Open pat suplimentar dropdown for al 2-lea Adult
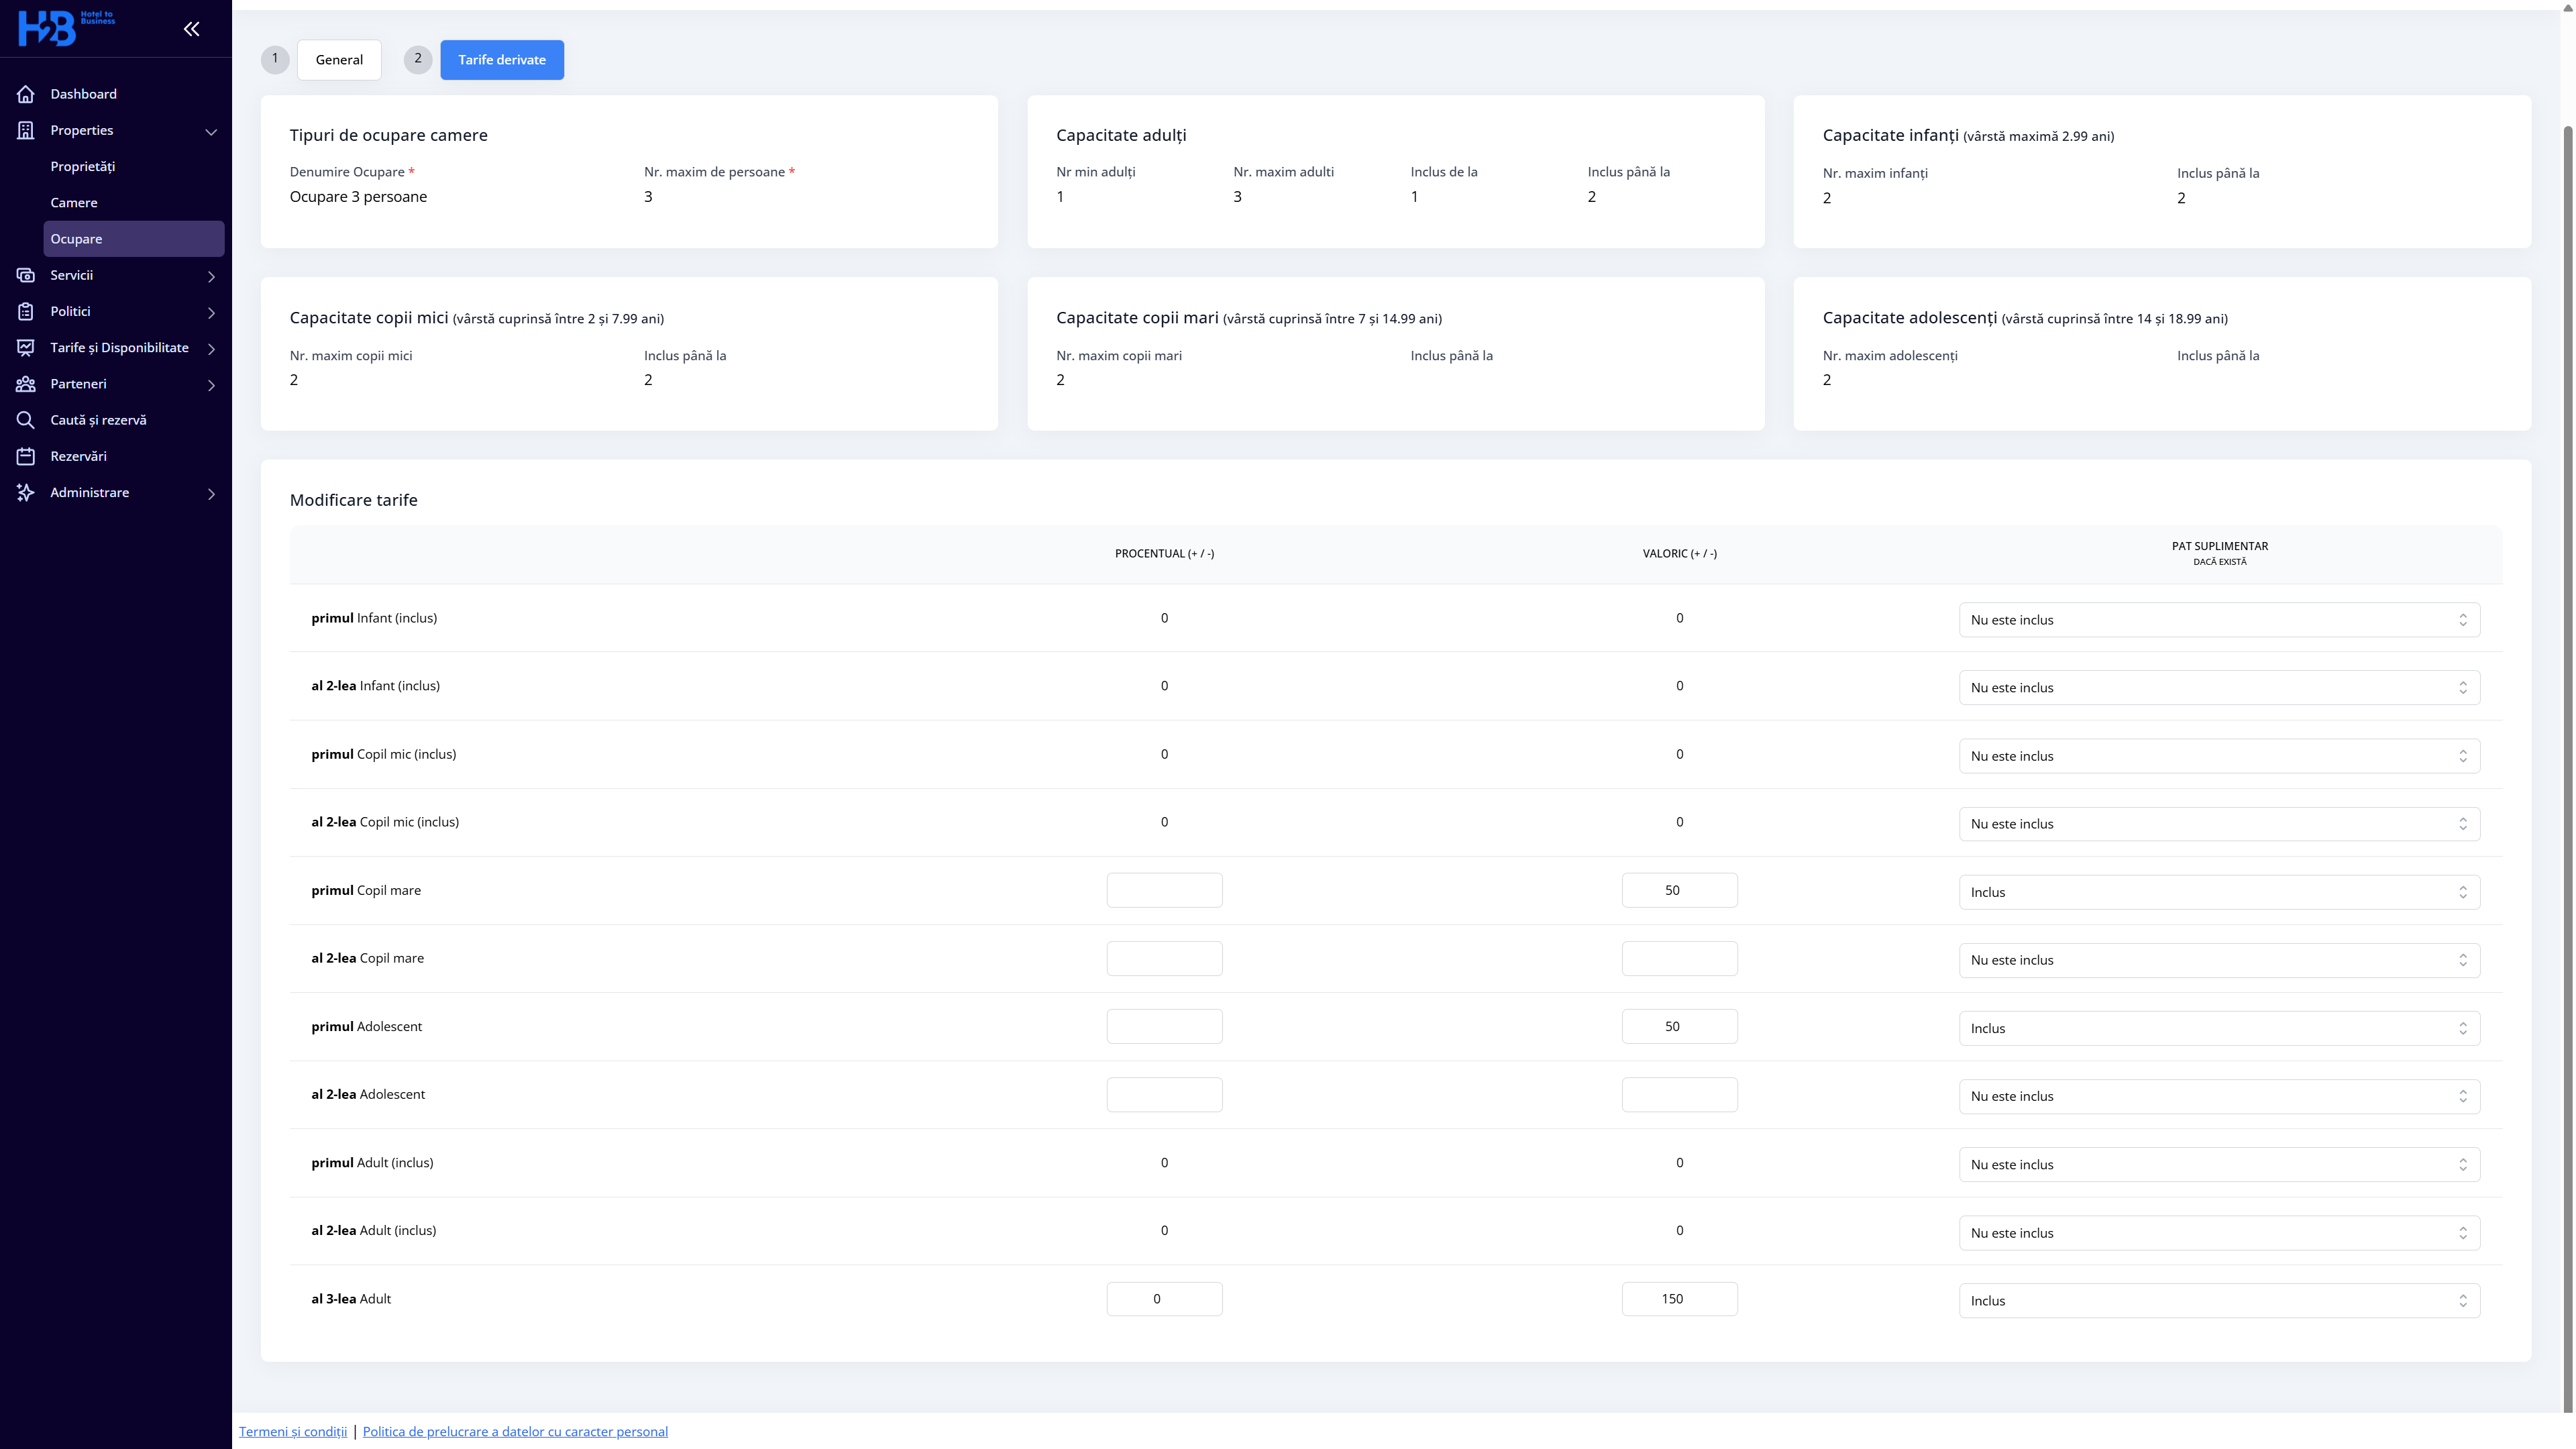Viewport: 2576px width, 1449px height. pos(2219,1233)
